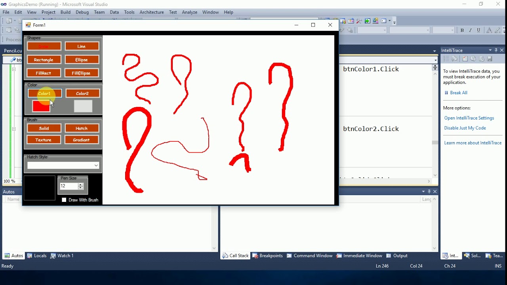The image size is (507, 285).
Task: Choose the Hatch brush button
Action: pos(82,128)
